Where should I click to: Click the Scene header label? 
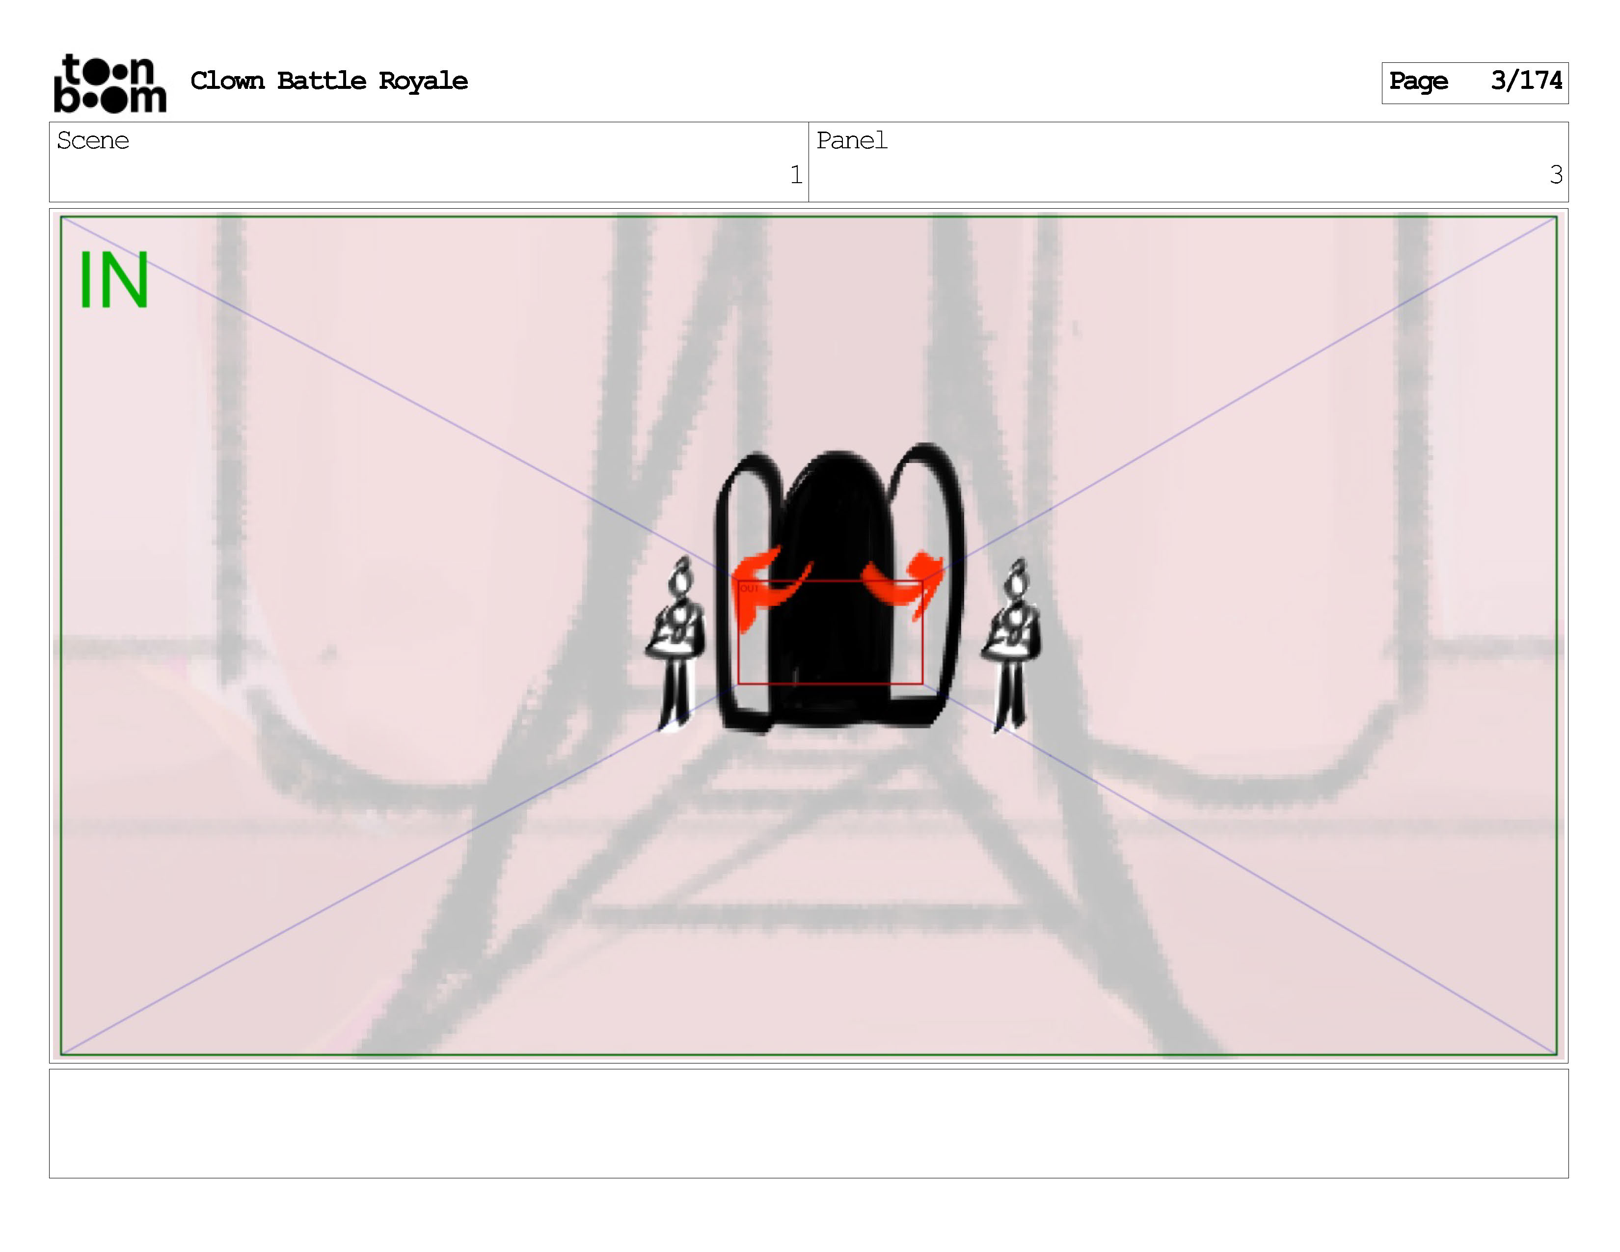[x=93, y=140]
